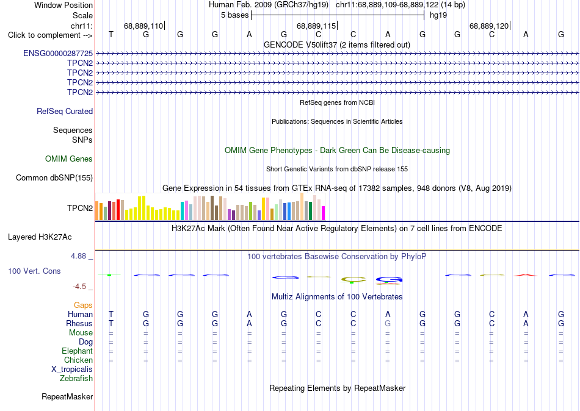The width and height of the screenshot is (580, 411).
Task: Click the GTEx Gene Expression track title
Action: pos(337,188)
